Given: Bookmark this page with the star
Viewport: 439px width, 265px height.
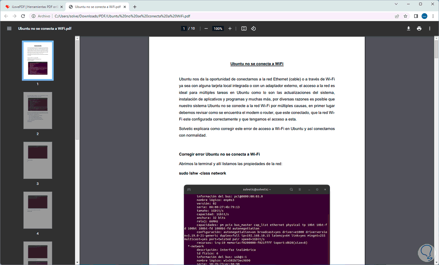Looking at the screenshot, I should click(x=405, y=16).
